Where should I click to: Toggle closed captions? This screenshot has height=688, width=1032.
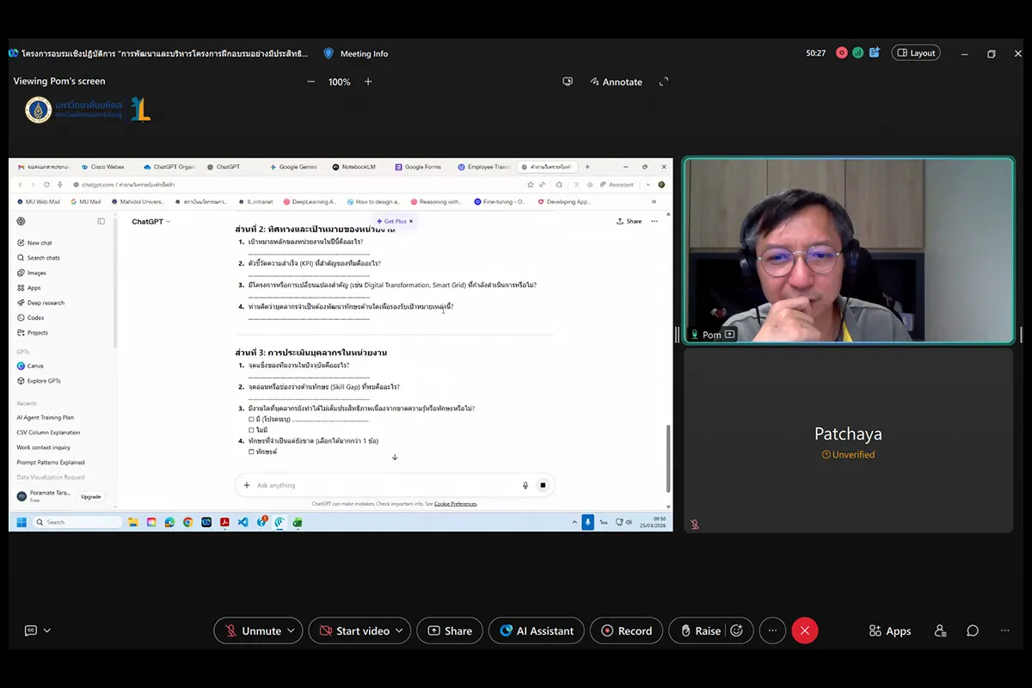[x=31, y=630]
